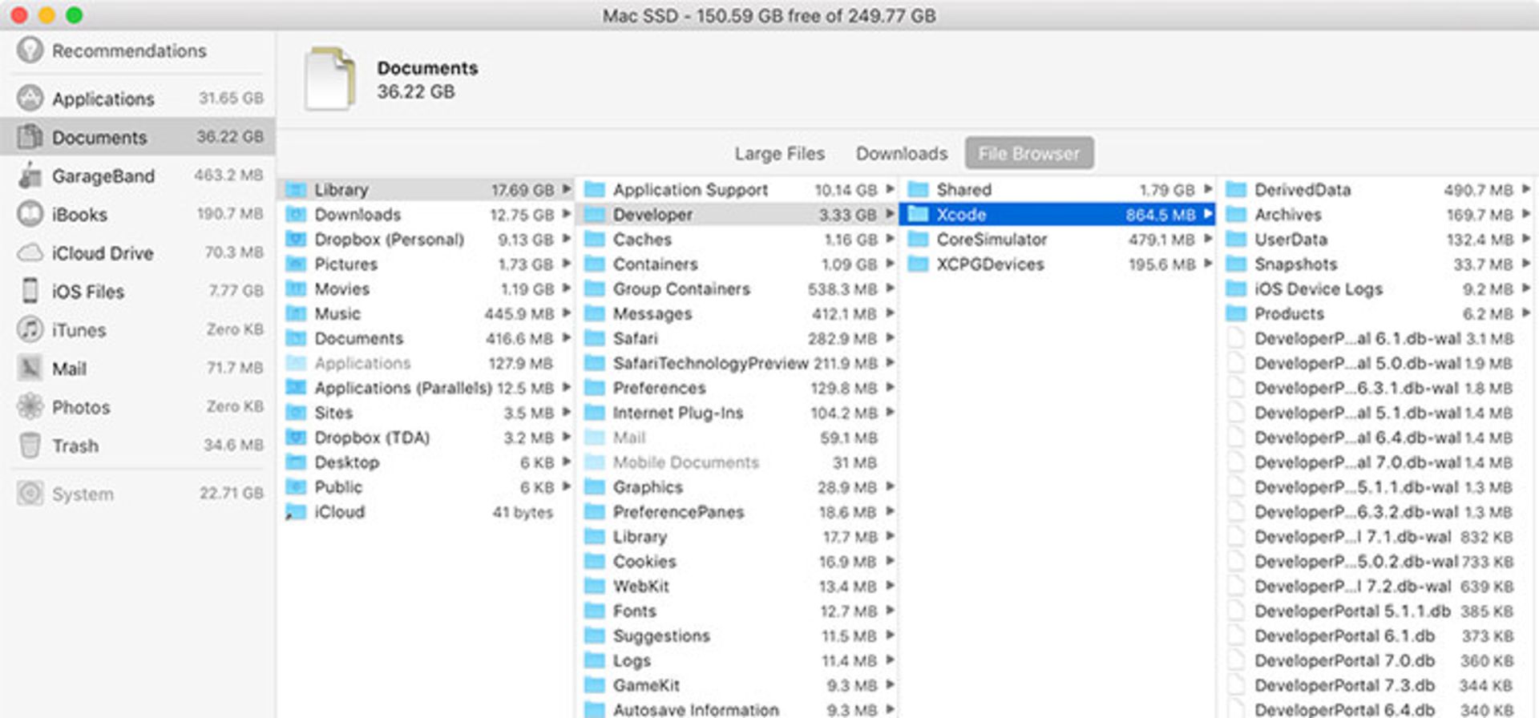This screenshot has height=718, width=1539.
Task: Expand the iOS Device Logs row arrow
Action: coord(1525,288)
